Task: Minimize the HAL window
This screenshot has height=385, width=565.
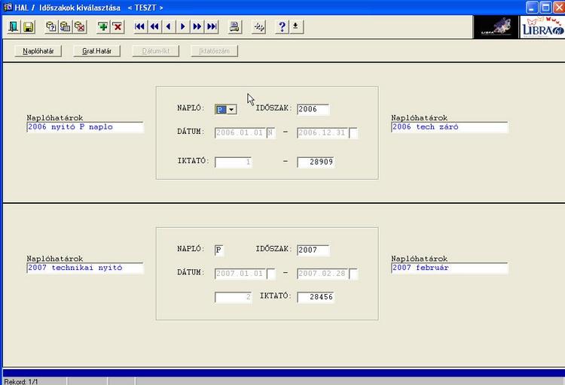Action: point(532,8)
